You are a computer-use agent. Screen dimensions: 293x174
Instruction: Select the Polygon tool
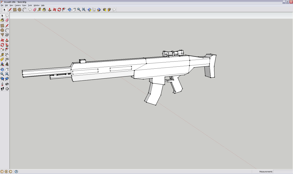[x=2, y=35]
